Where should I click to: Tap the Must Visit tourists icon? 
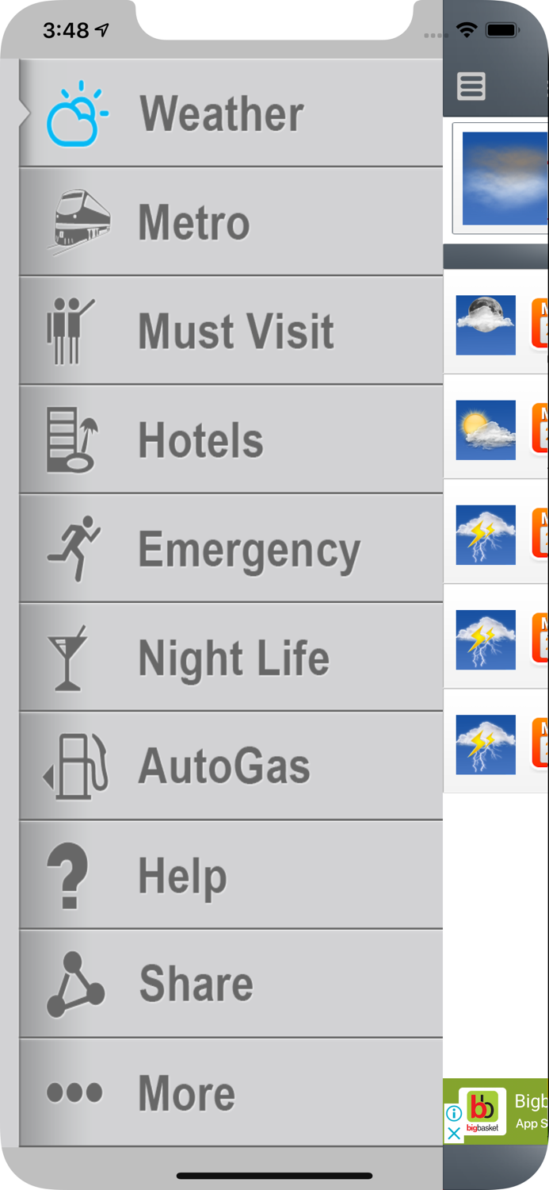70,331
